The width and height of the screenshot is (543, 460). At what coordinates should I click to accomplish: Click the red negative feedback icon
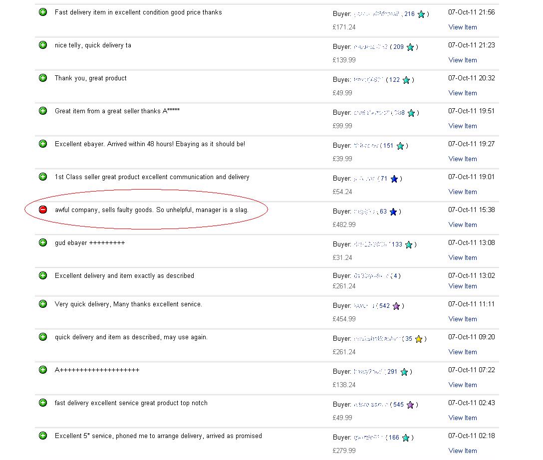coord(43,210)
